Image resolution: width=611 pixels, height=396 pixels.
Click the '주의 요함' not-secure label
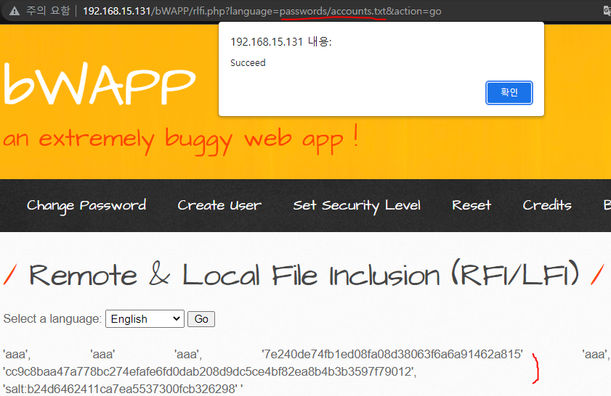click(x=48, y=10)
